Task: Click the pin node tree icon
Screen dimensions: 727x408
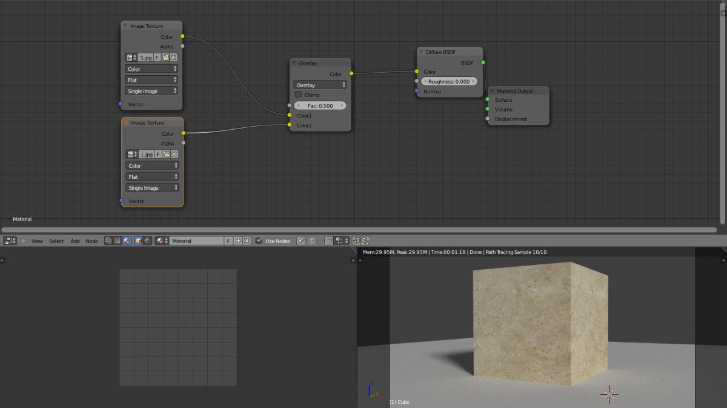Action: (301, 241)
